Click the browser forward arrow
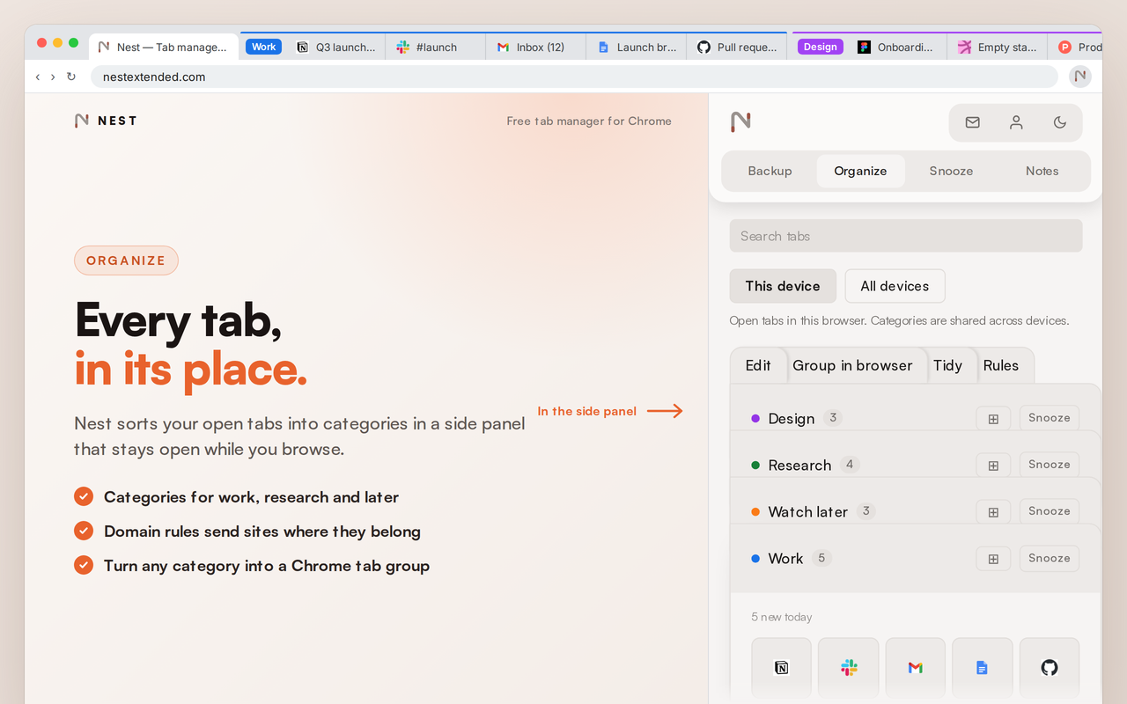This screenshot has height=704, width=1127. 53,77
